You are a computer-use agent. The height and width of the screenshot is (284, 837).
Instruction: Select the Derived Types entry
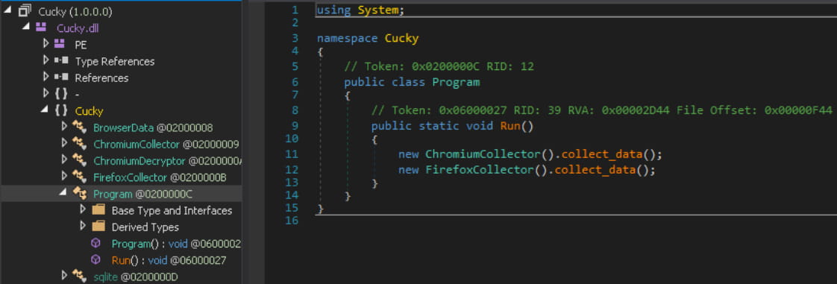(x=145, y=227)
